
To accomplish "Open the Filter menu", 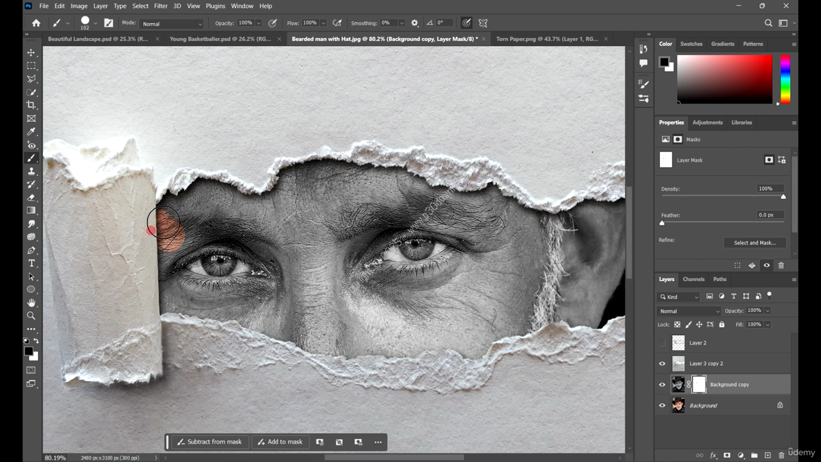I will pos(160,6).
